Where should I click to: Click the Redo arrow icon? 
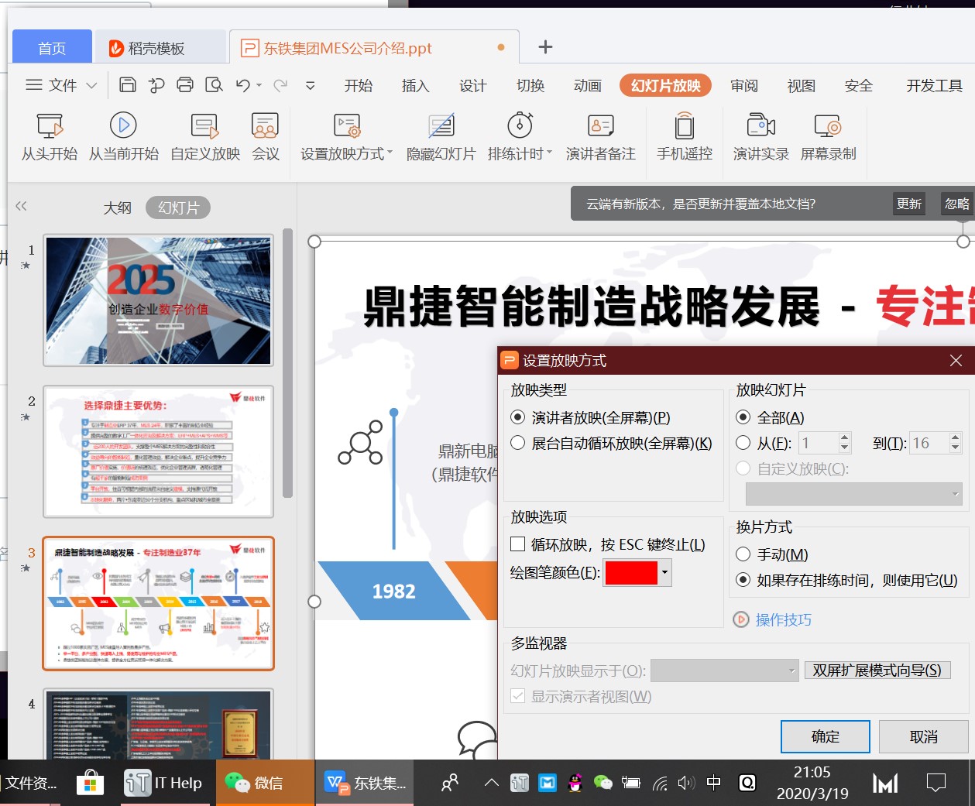click(x=280, y=85)
